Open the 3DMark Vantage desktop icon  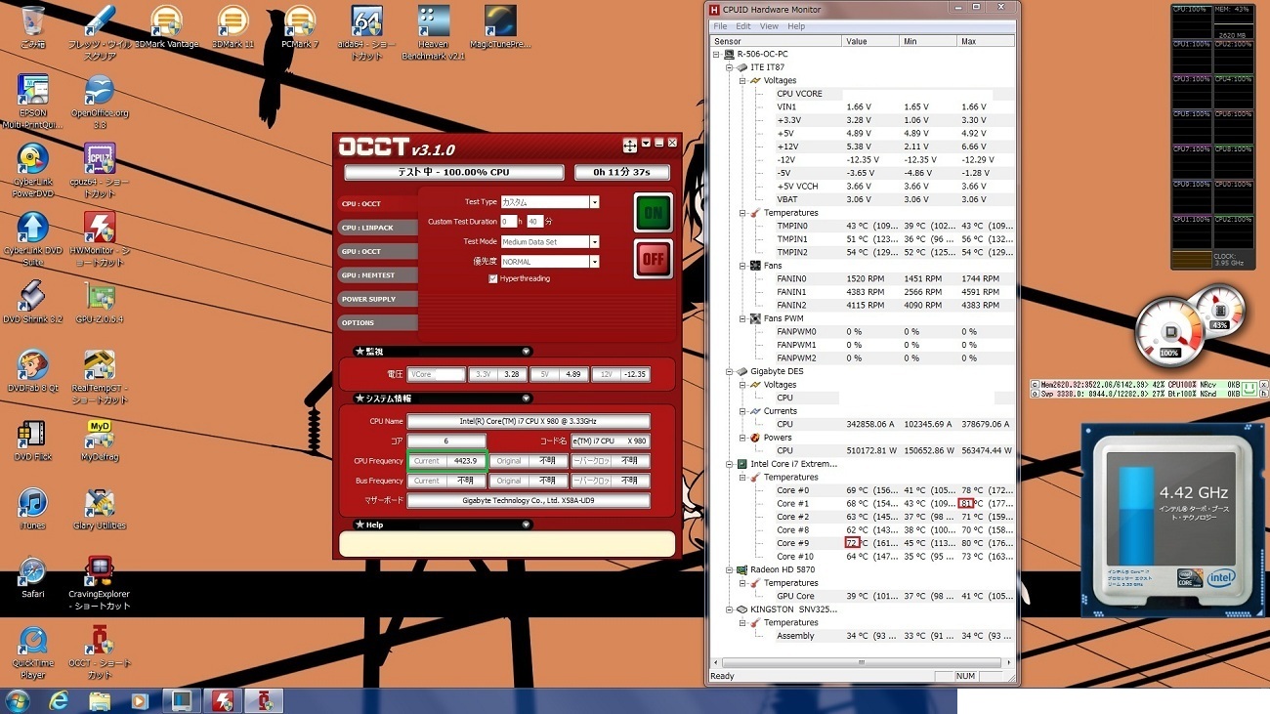coord(167,27)
